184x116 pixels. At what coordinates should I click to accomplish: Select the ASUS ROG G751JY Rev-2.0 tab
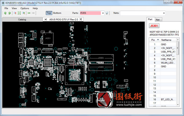63,20
